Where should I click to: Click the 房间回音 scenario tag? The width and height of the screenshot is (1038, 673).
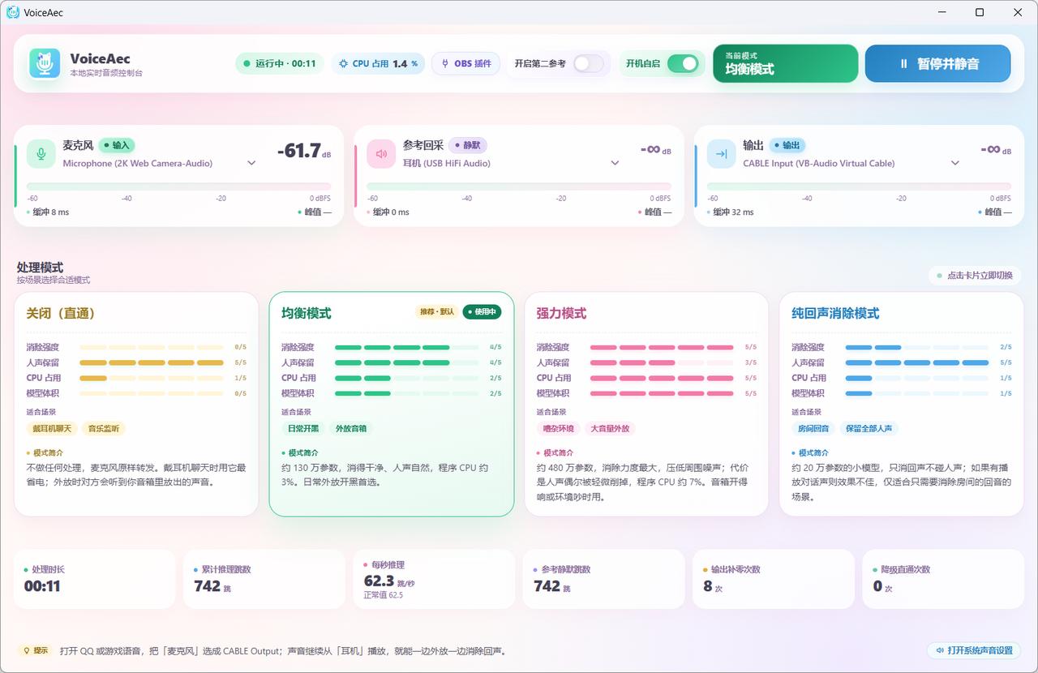click(814, 428)
